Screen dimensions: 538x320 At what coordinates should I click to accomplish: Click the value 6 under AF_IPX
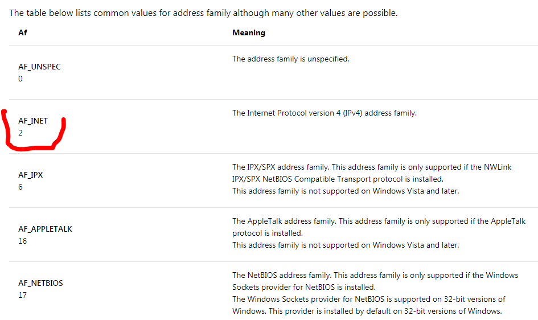pos(20,187)
